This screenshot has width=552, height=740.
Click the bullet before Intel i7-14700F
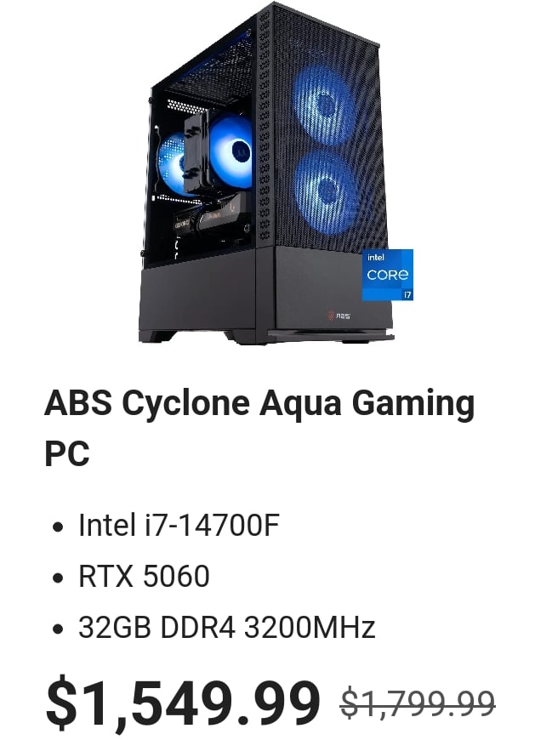(58, 527)
